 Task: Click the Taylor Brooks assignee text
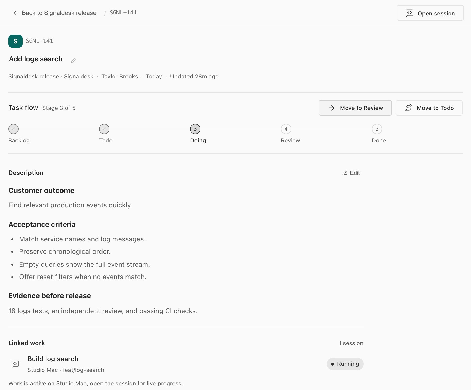tap(120, 77)
